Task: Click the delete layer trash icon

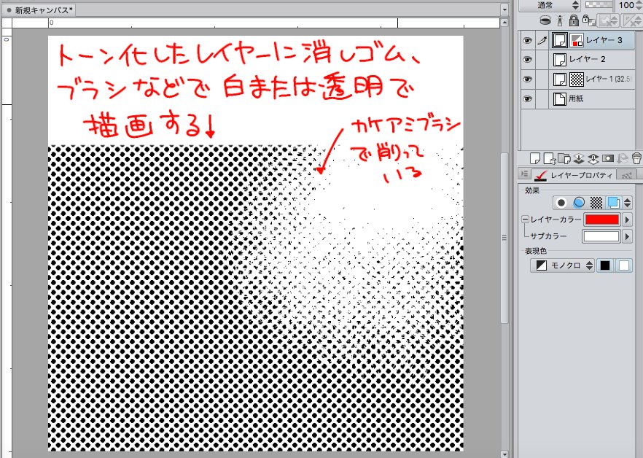Action: click(636, 158)
